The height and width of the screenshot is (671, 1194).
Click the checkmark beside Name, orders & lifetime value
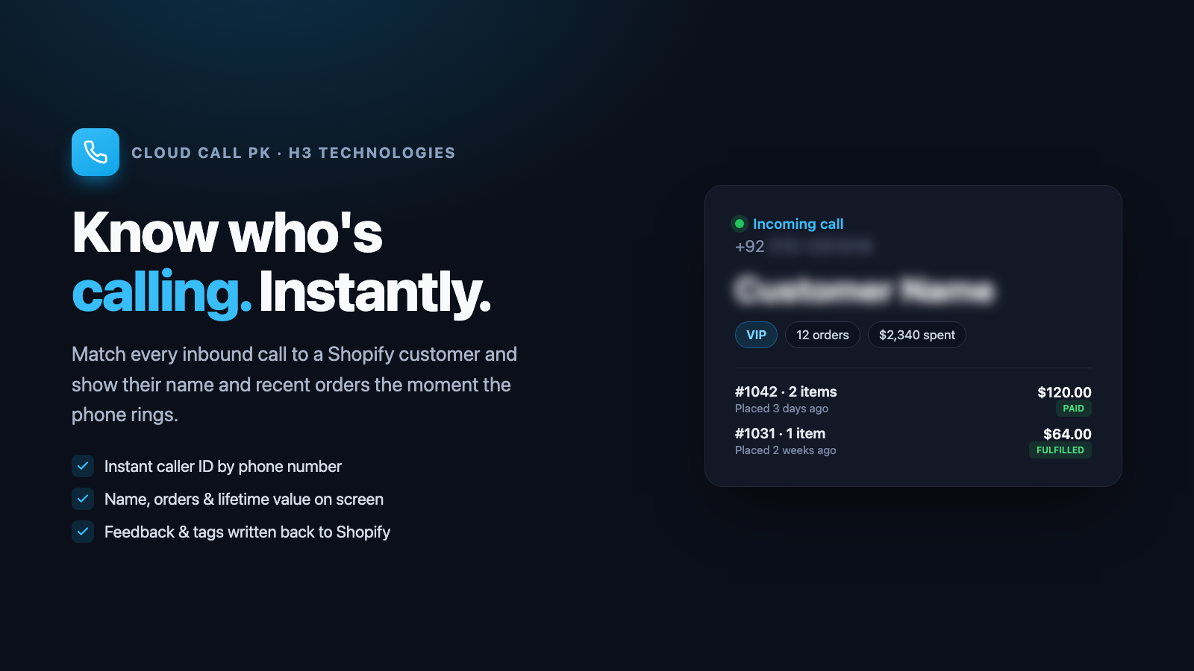83,499
